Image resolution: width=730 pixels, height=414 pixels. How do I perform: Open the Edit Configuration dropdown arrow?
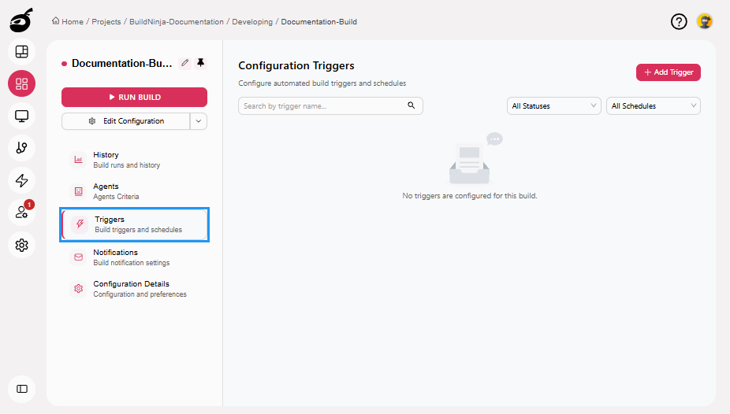click(x=199, y=121)
